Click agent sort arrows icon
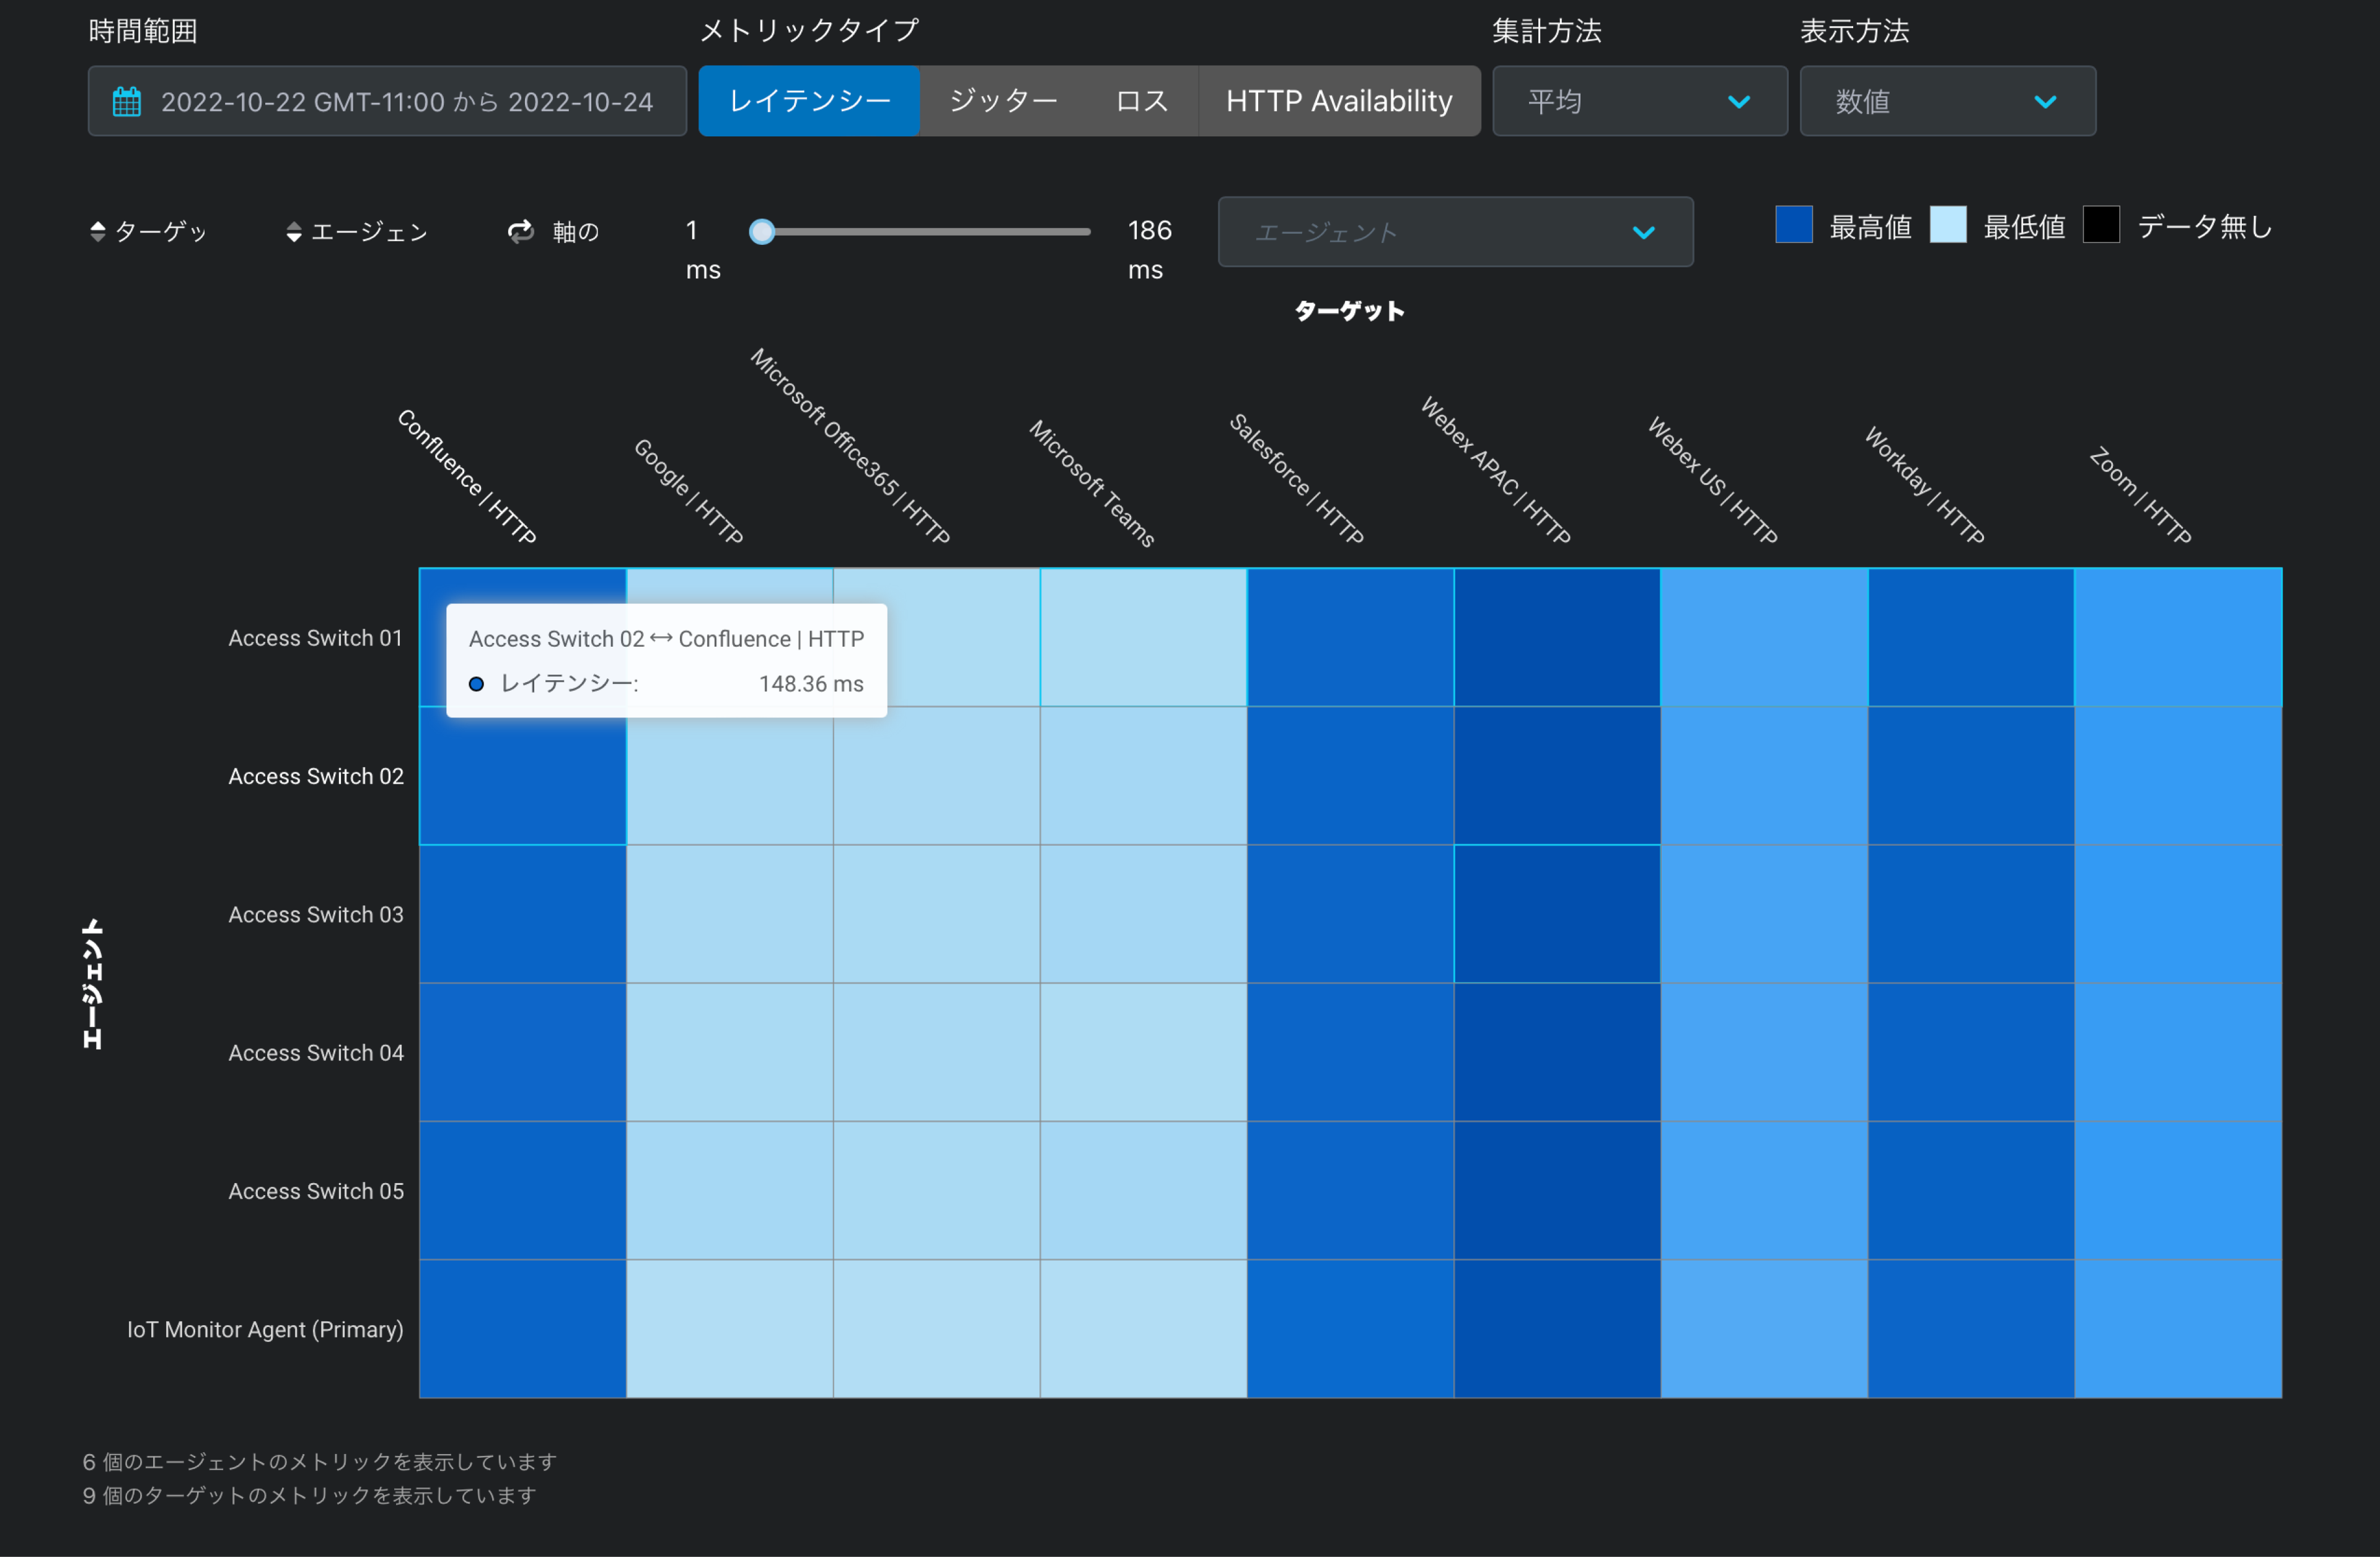The image size is (2380, 1557). [x=293, y=232]
